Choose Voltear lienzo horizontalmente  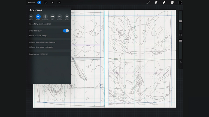[x=42, y=42]
